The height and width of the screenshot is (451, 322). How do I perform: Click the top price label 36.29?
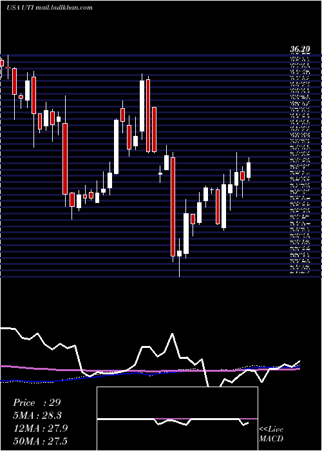300,50
